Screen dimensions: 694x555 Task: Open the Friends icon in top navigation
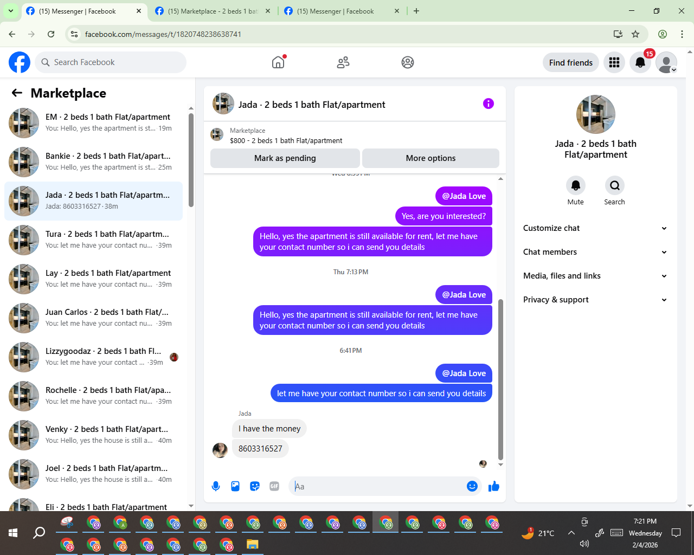pos(343,62)
